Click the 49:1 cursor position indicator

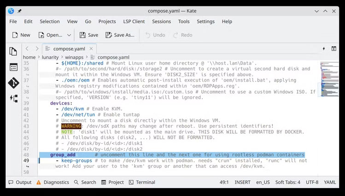coord(224,182)
